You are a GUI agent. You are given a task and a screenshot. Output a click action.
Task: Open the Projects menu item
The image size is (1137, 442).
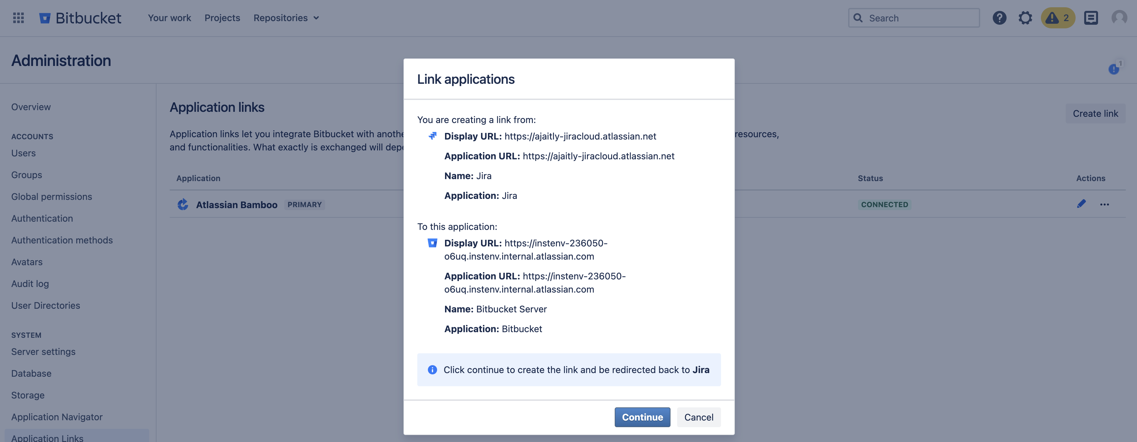222,17
